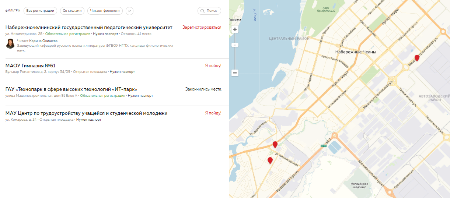Select the lower red marker below ул. Низаметдинова

270,160
